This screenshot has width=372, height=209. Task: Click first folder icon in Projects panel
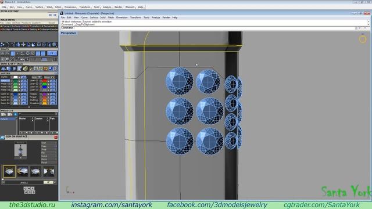point(3,114)
